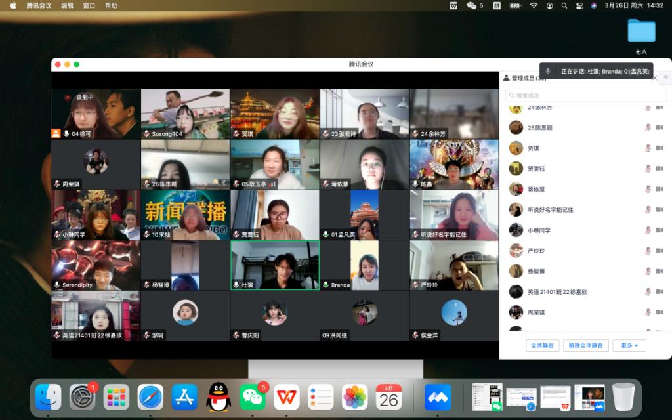Open the 编辑 menu
This screenshot has height=420, width=672.
68,5
